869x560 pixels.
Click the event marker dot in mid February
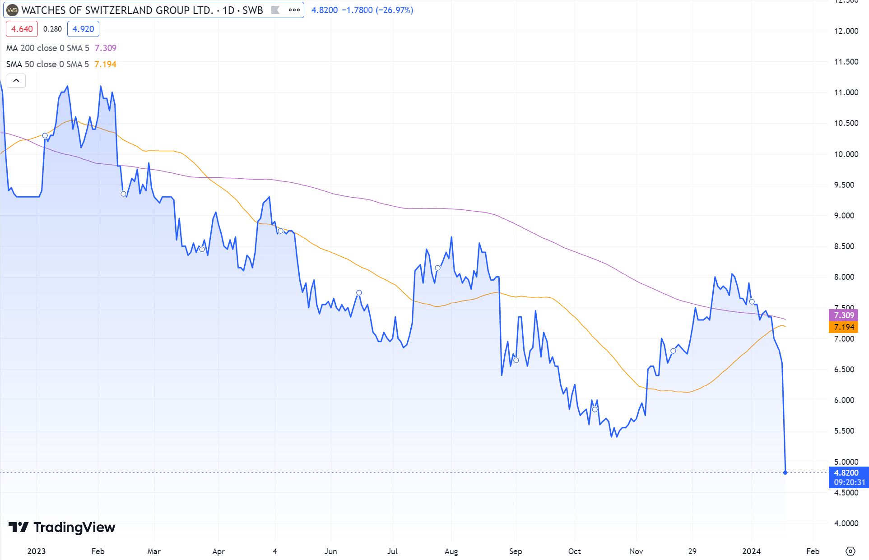pyautogui.click(x=123, y=194)
